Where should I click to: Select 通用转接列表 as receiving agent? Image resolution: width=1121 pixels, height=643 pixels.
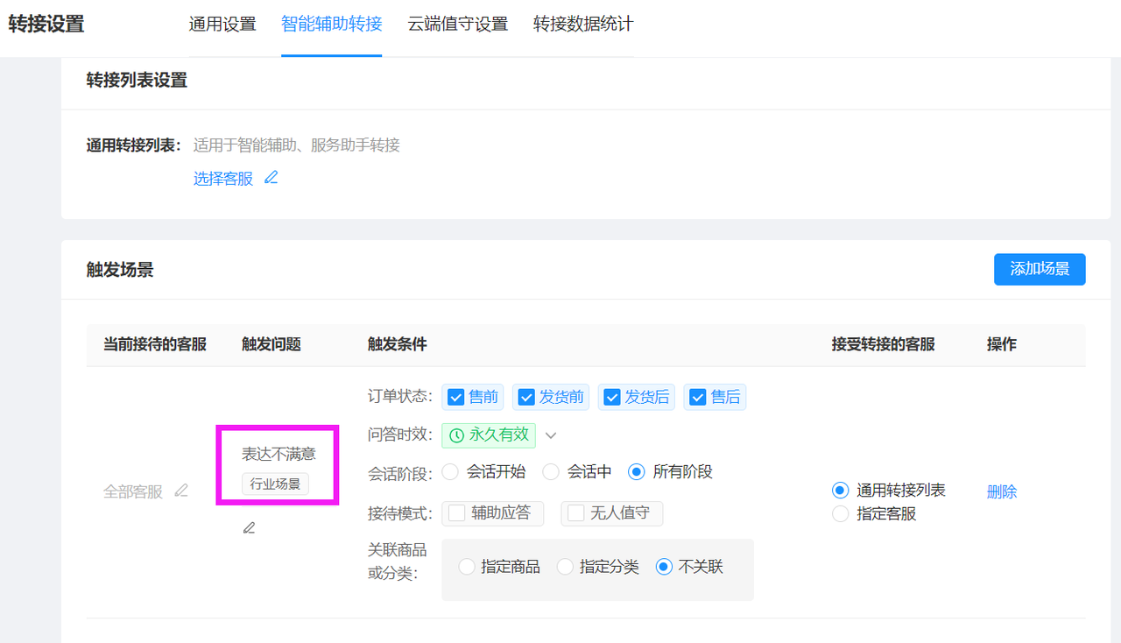pos(841,491)
